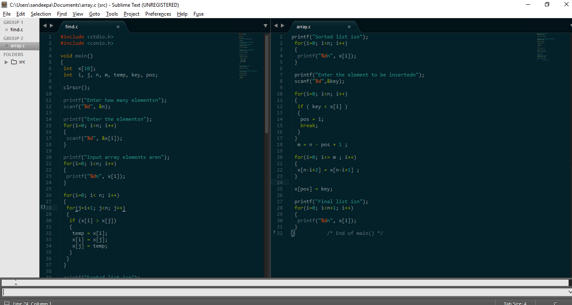The image size is (572, 305).
Task: Open the Tab Size: 4 indentation menu
Action: (x=515, y=303)
